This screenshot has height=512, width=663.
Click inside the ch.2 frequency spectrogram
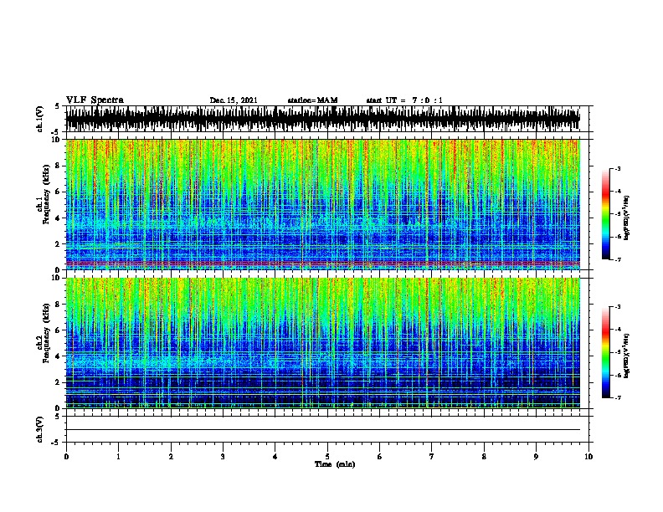click(x=322, y=343)
